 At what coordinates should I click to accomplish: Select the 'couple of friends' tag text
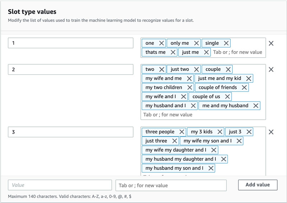click(218, 88)
